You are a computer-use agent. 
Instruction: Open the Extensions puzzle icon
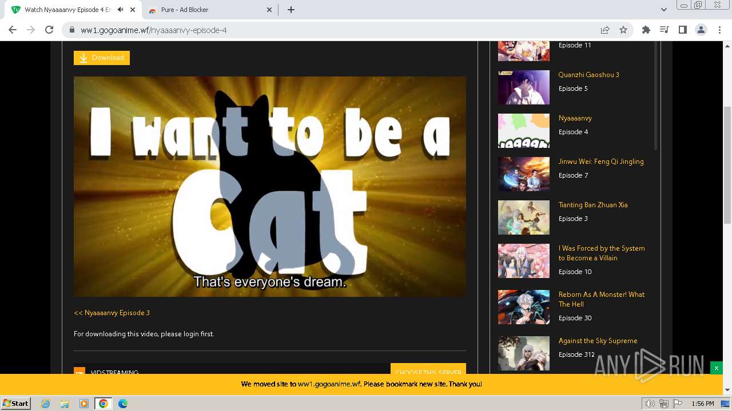646,30
